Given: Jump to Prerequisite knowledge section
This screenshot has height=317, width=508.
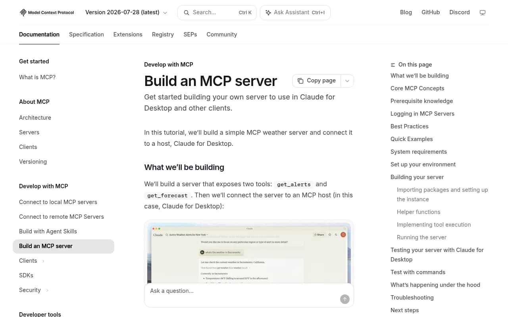Looking at the screenshot, I should (x=421, y=101).
